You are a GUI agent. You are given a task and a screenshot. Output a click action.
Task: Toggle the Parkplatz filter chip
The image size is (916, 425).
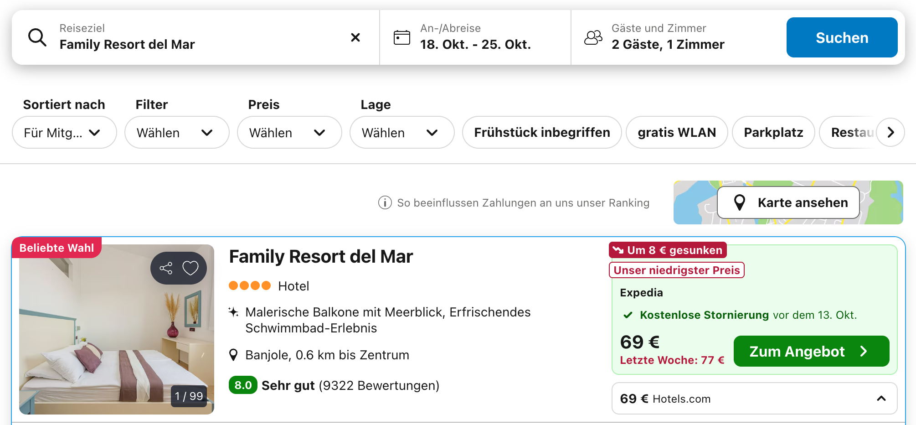[773, 132]
